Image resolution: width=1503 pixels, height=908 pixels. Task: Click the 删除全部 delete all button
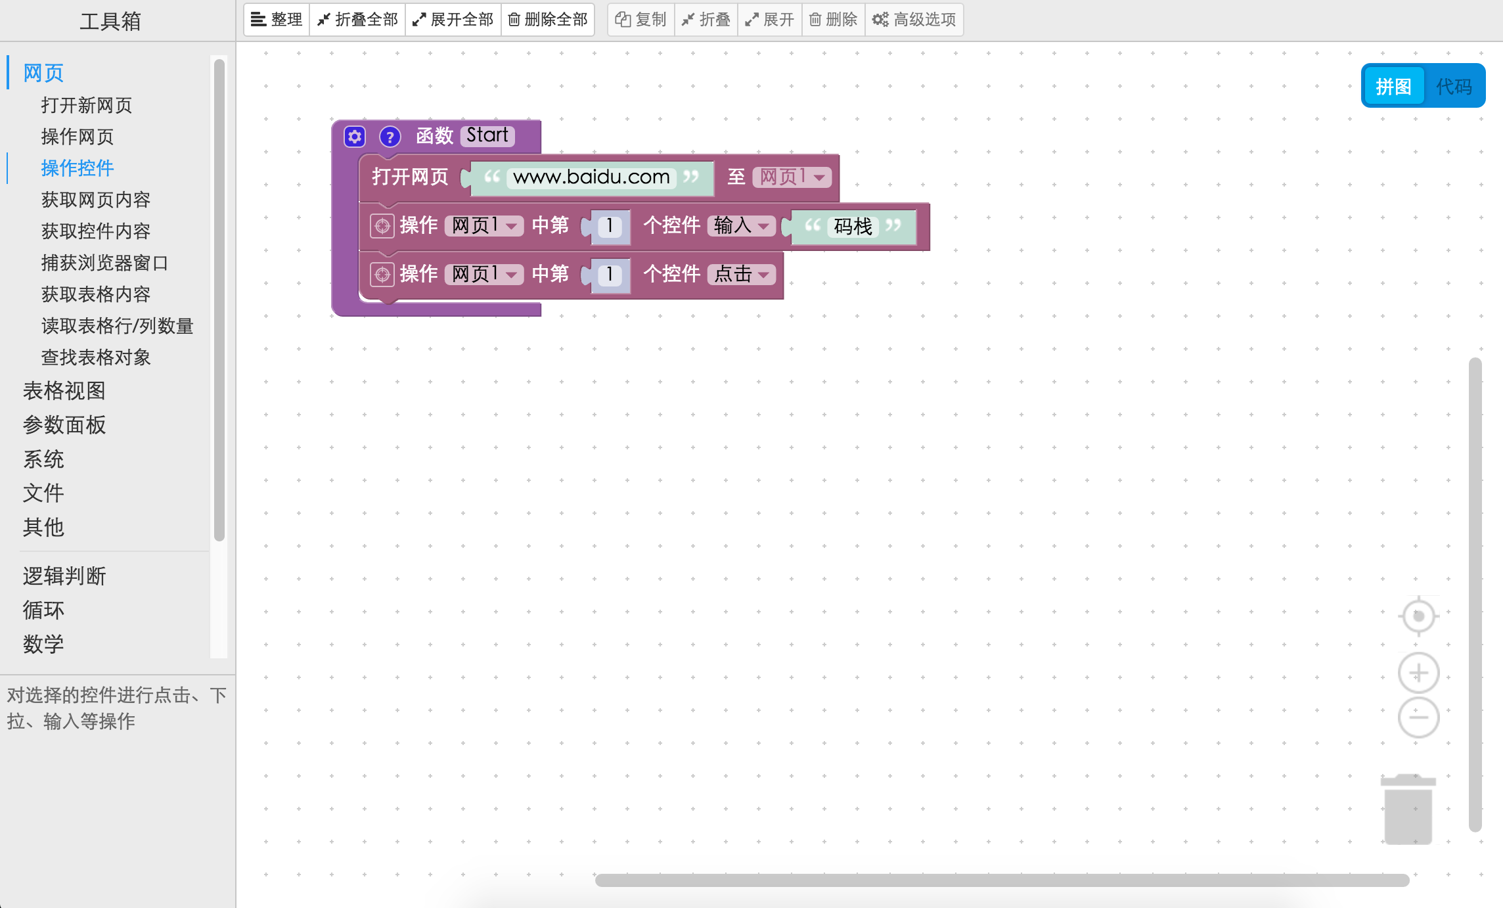click(548, 20)
